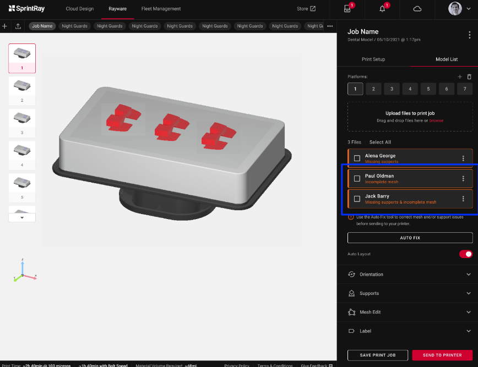Open the Cloud Design tab
Viewport: 478px width, 367px height.
80,9
